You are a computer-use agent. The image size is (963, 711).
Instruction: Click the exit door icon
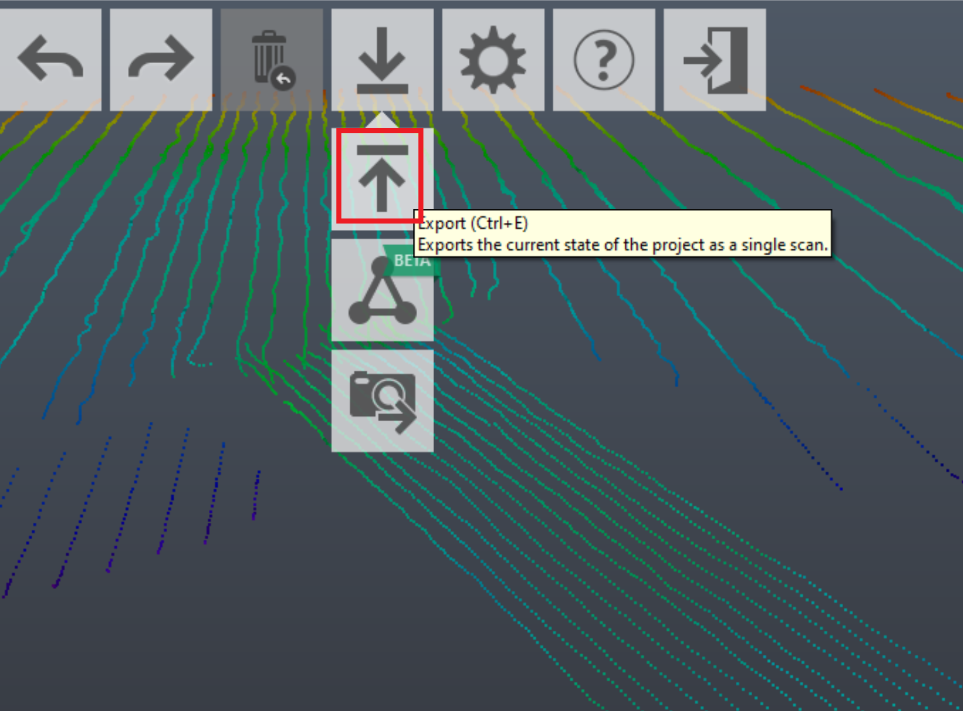tap(714, 59)
